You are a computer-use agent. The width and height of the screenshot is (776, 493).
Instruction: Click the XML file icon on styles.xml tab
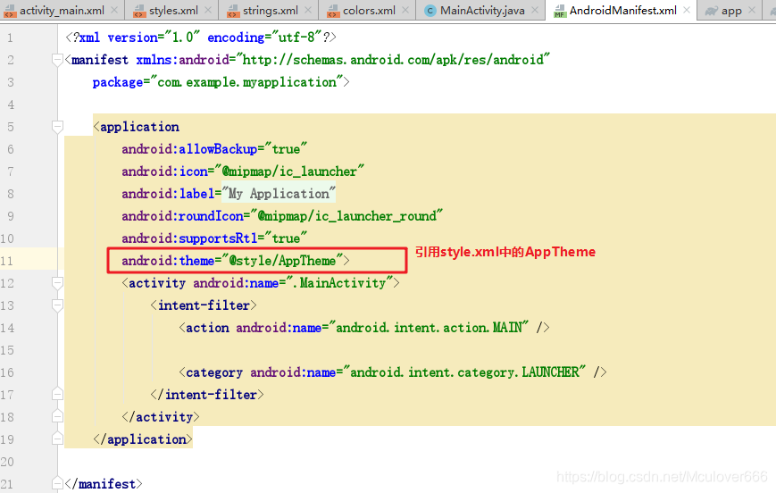(x=139, y=11)
